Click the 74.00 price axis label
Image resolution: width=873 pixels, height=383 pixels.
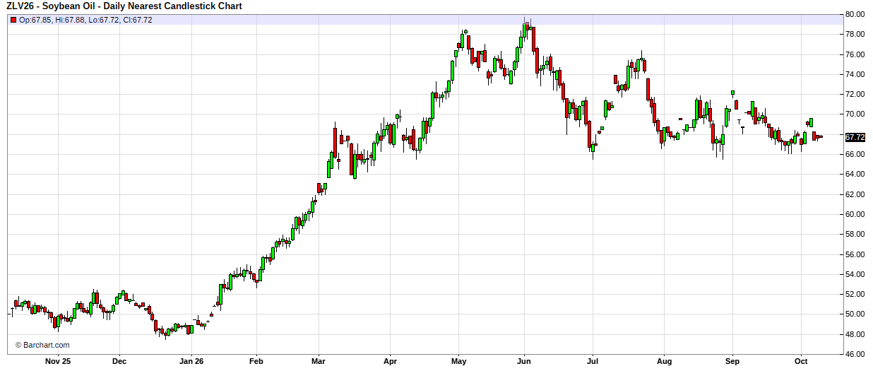pyautogui.click(x=855, y=74)
